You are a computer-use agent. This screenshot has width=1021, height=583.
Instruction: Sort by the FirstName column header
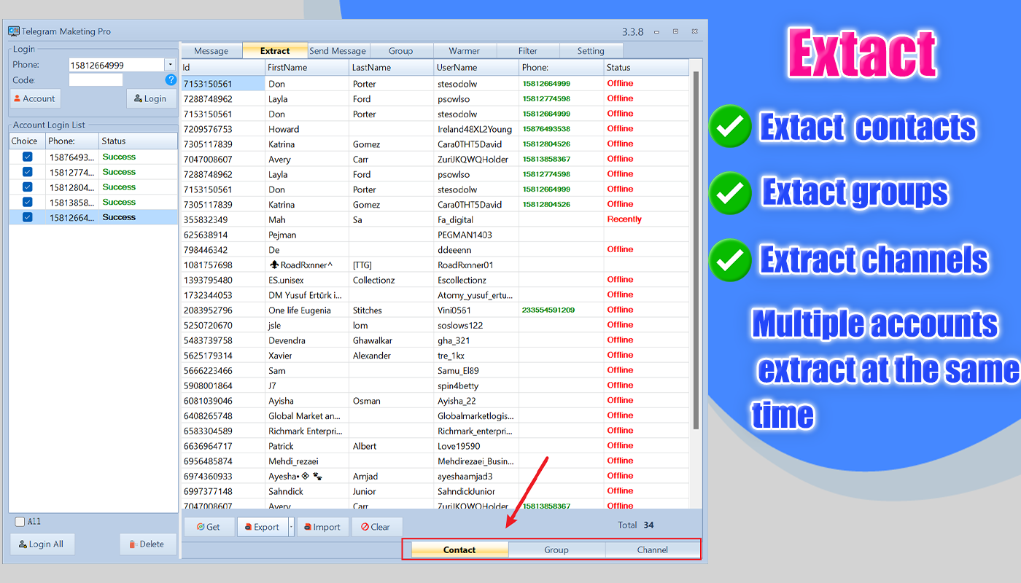(308, 67)
